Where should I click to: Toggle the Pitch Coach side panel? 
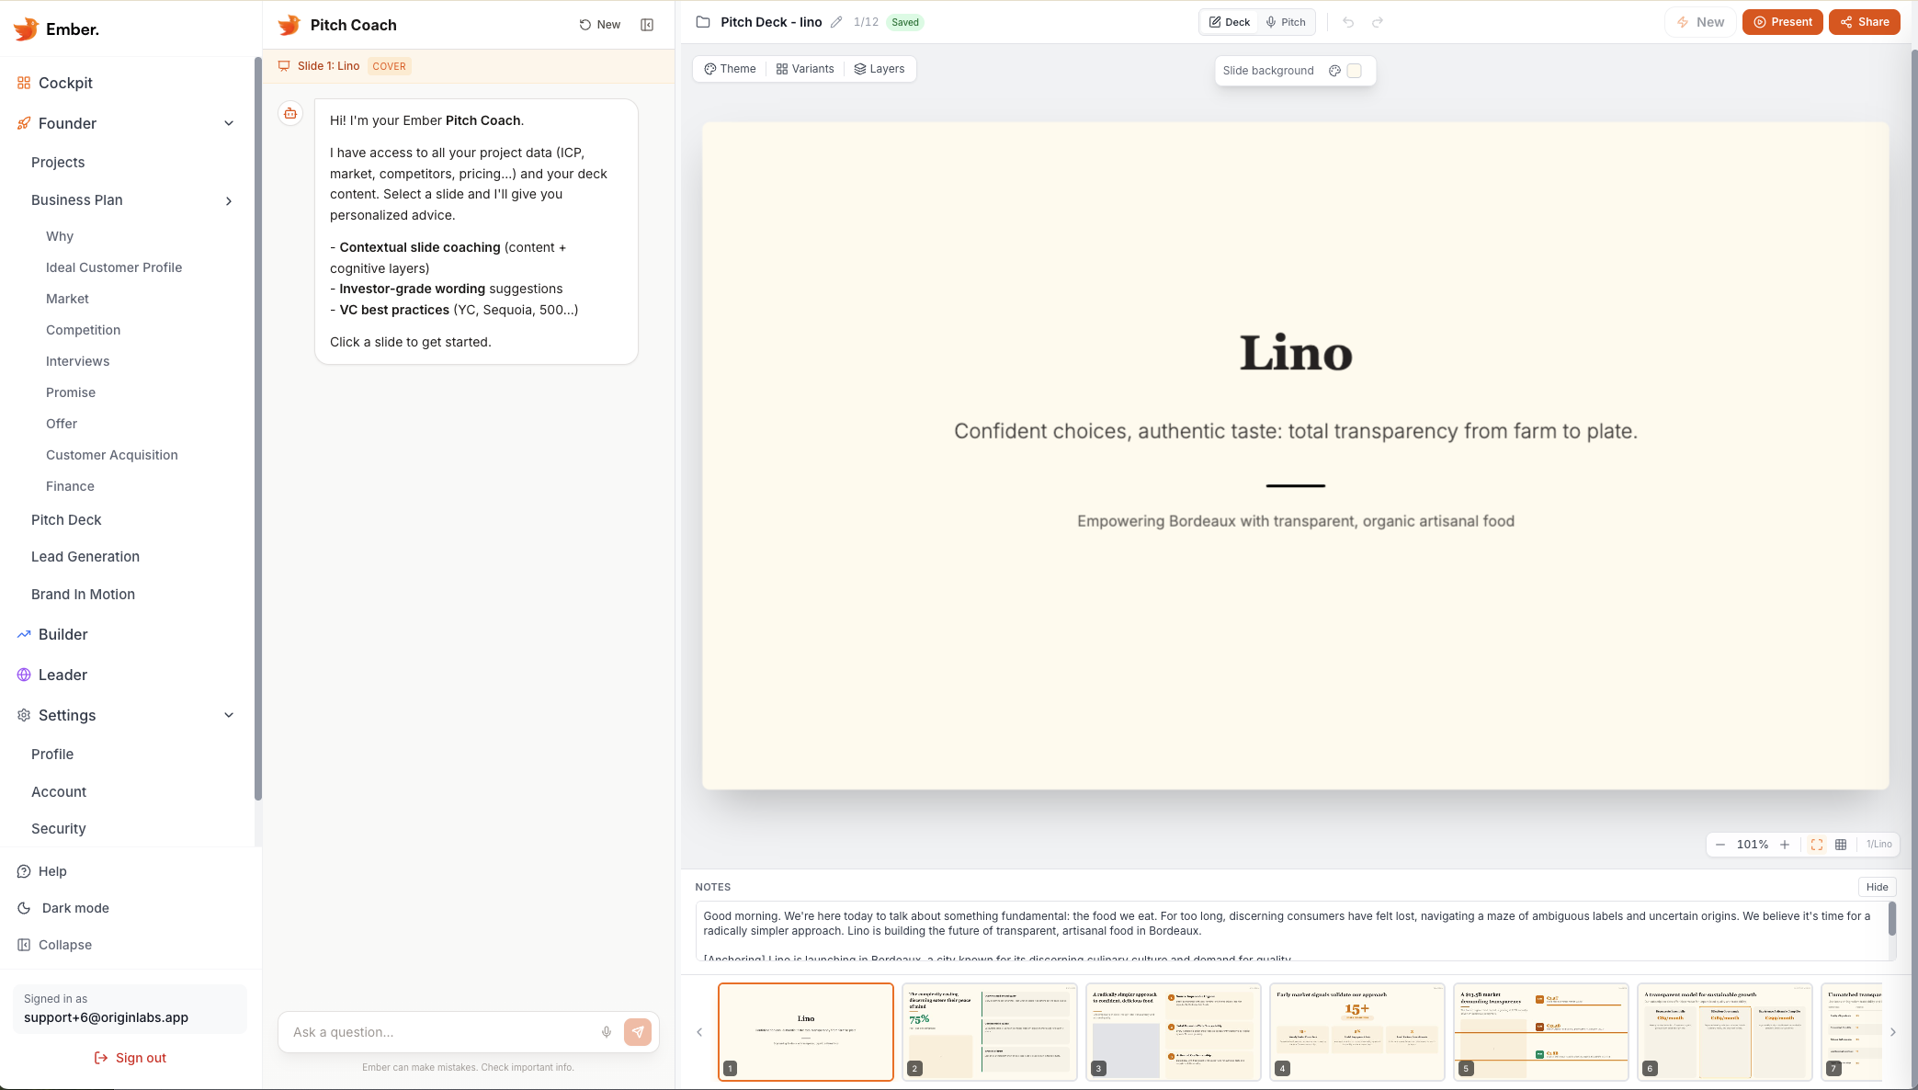click(647, 25)
